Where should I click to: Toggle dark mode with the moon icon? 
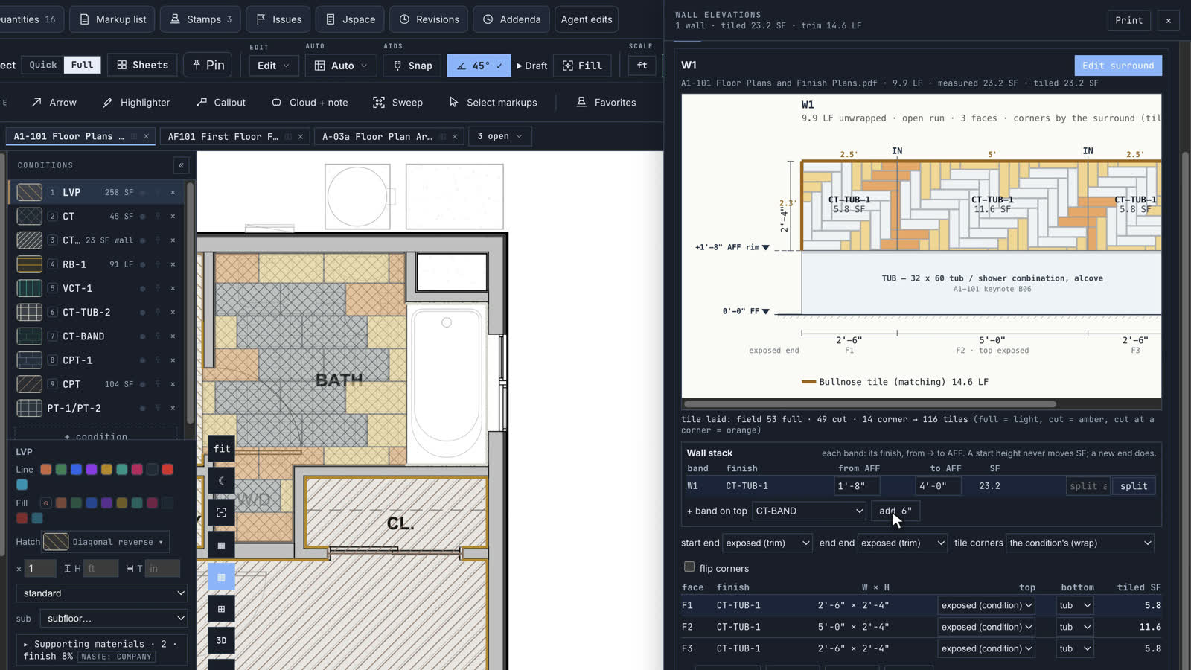[x=221, y=481]
